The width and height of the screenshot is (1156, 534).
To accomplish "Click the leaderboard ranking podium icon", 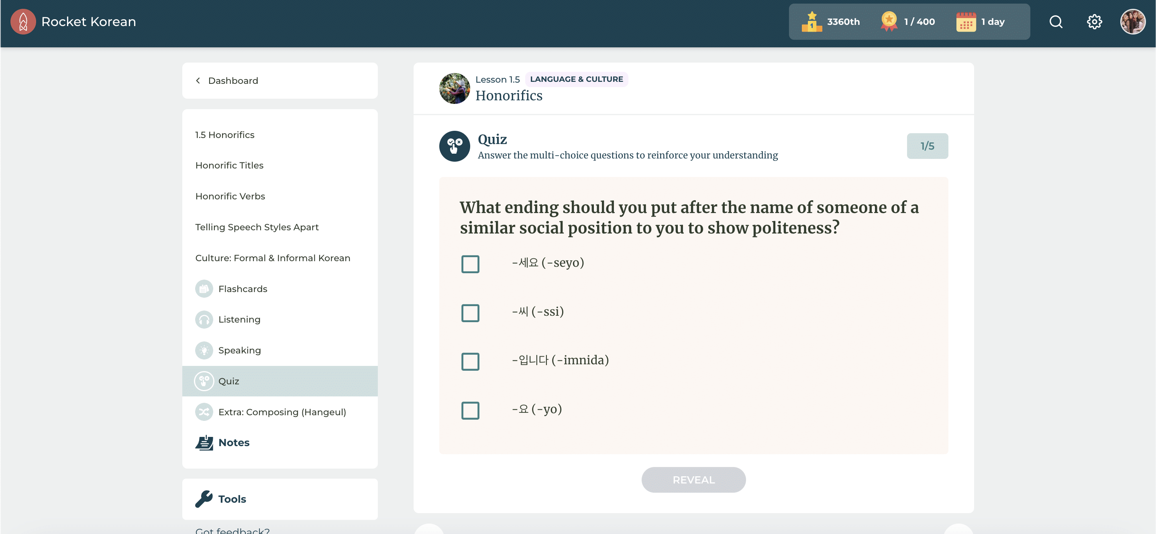I will [x=811, y=22].
